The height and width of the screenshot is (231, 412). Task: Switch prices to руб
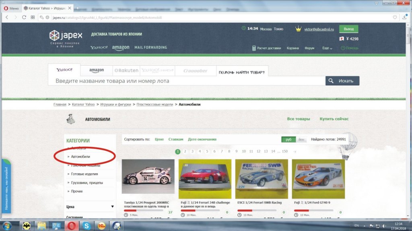tap(288, 140)
